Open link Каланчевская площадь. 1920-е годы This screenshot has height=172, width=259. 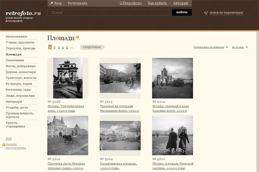point(119,166)
